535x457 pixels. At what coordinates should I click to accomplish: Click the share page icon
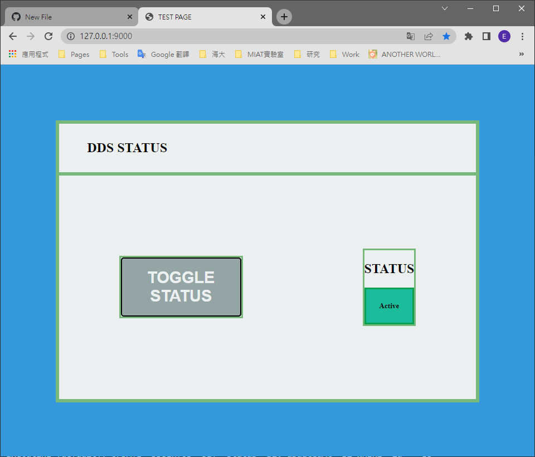(429, 36)
